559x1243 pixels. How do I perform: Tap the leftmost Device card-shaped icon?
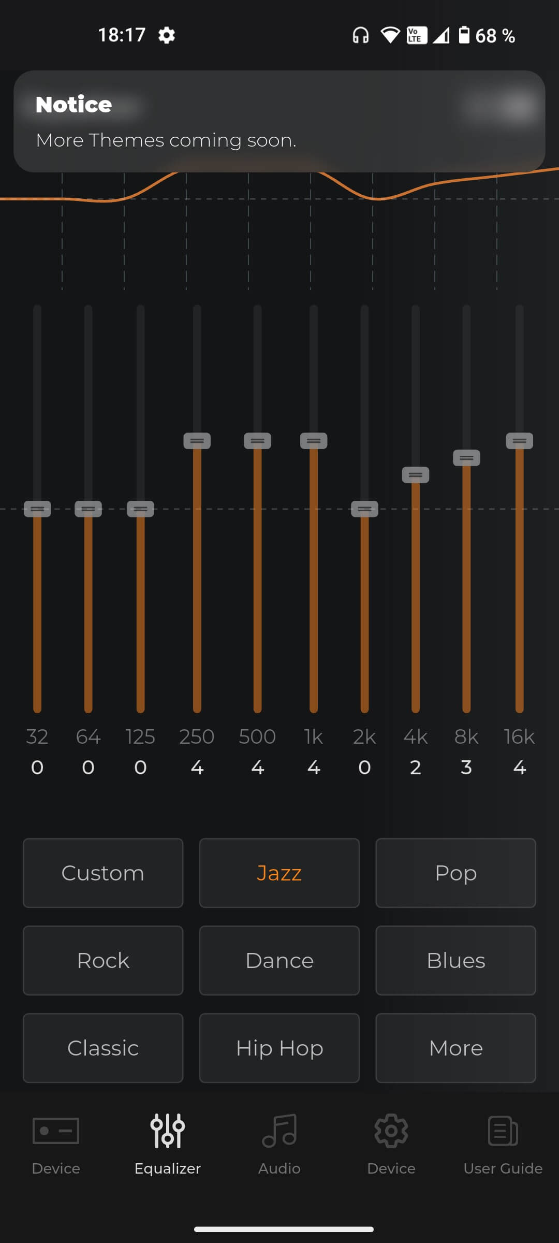tap(56, 1131)
